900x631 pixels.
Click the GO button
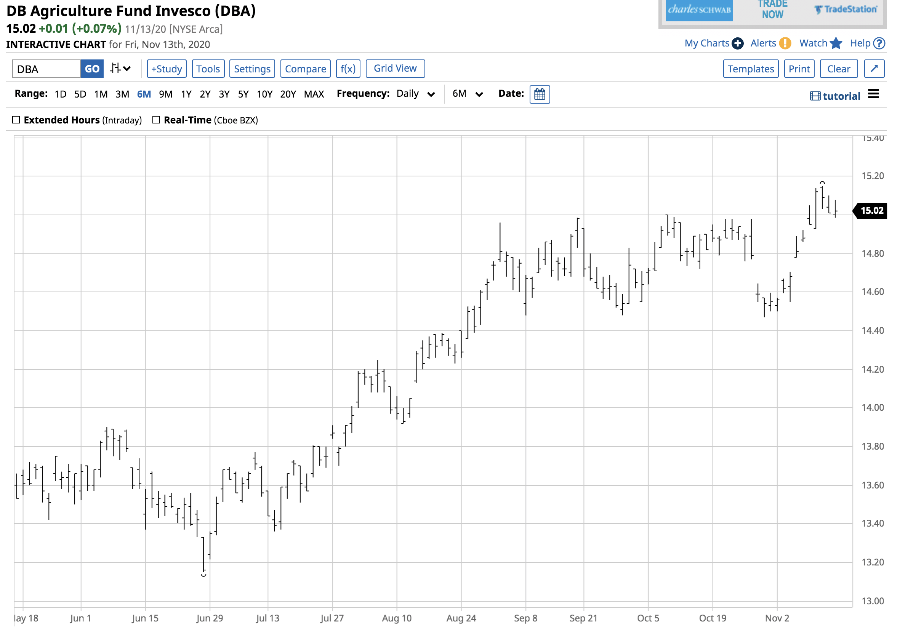coord(92,69)
